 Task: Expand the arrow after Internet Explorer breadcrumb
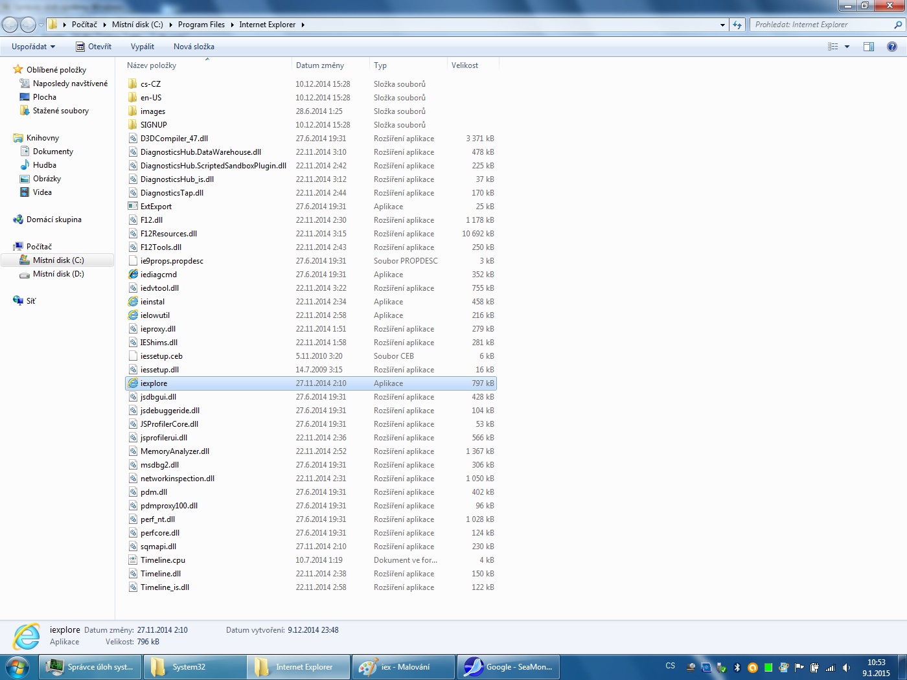click(x=303, y=25)
